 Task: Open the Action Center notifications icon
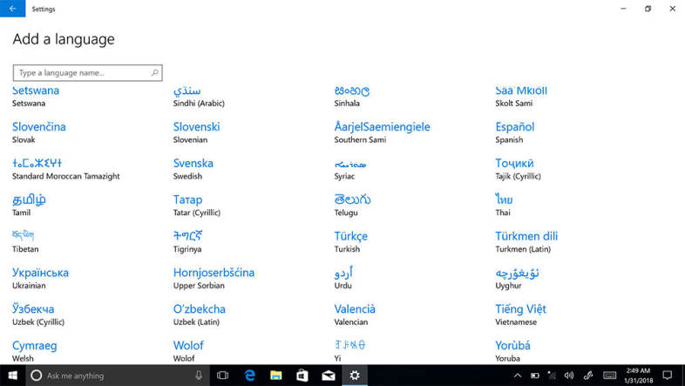click(x=668, y=376)
